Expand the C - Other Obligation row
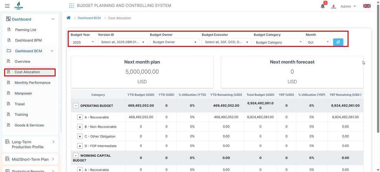The image size is (380, 172). click(x=80, y=136)
